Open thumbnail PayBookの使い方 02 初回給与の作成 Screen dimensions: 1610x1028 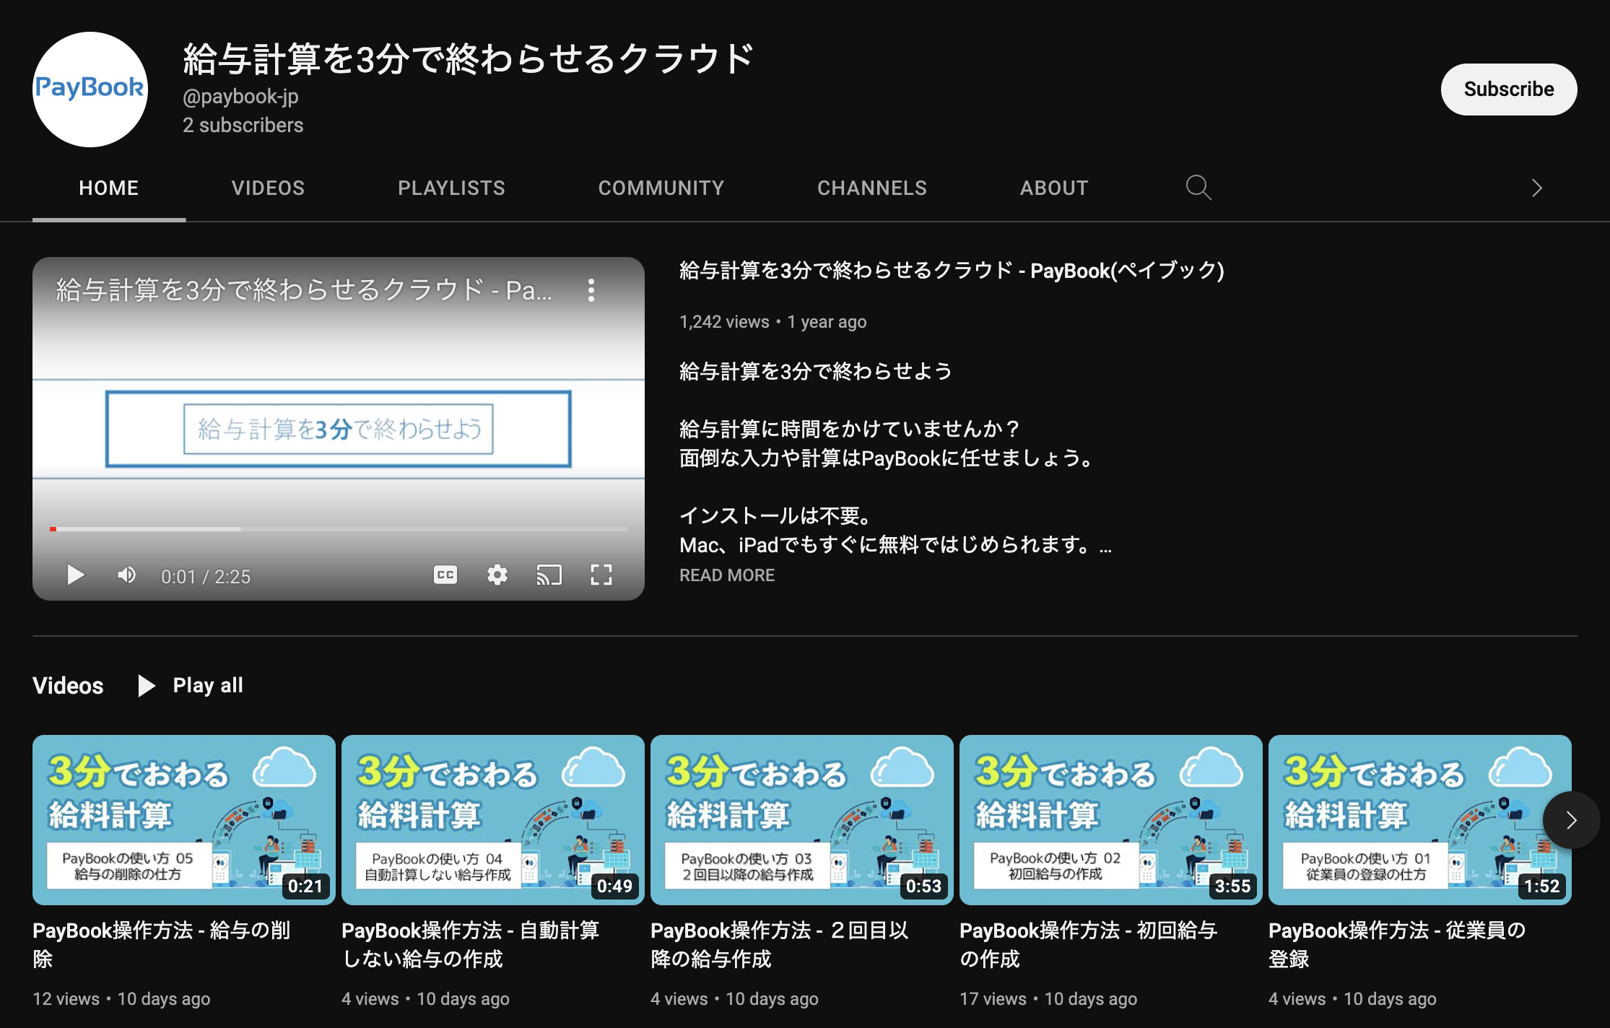click(x=1111, y=820)
